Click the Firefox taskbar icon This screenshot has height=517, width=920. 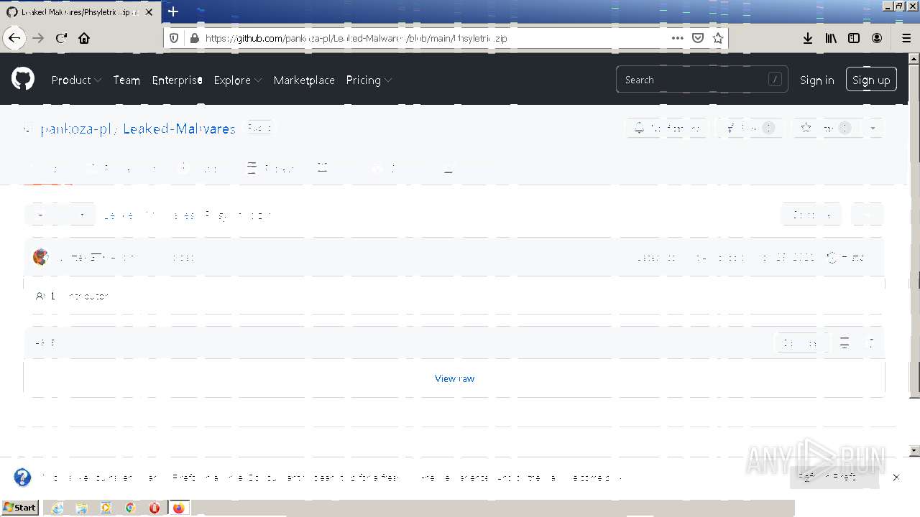point(179,508)
